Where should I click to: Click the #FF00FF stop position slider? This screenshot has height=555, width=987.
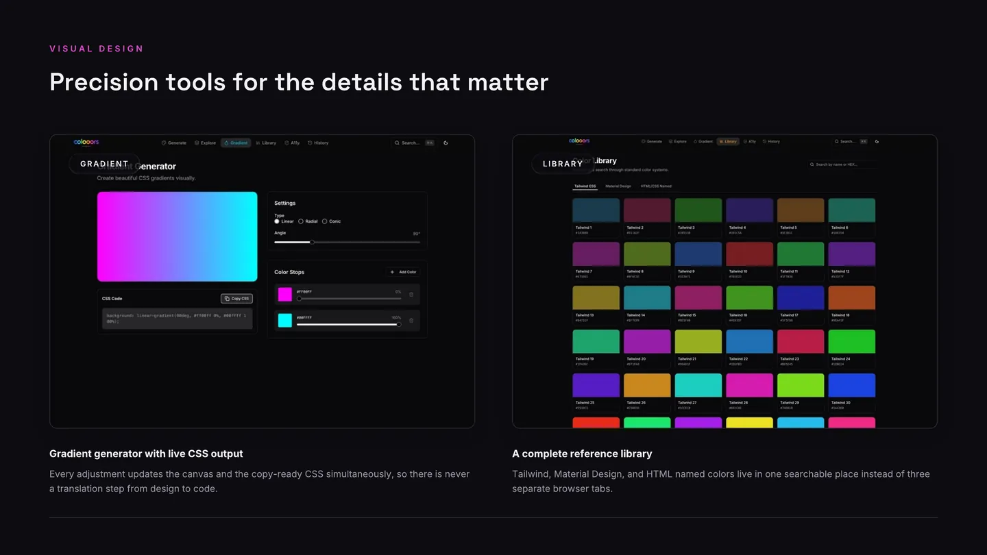[x=349, y=299]
